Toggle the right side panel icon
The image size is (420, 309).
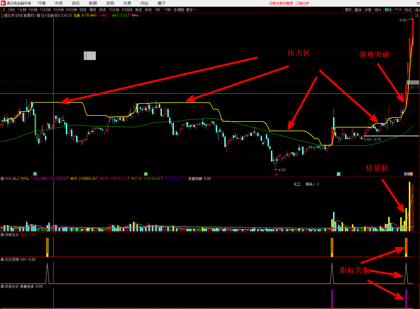pyautogui.click(x=417, y=15)
